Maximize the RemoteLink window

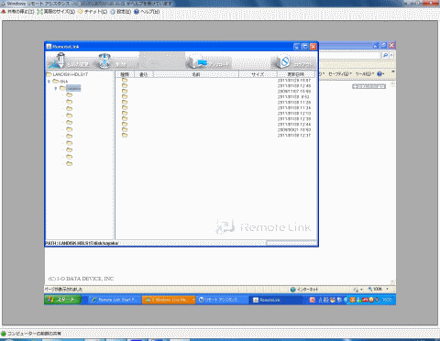coord(305,47)
